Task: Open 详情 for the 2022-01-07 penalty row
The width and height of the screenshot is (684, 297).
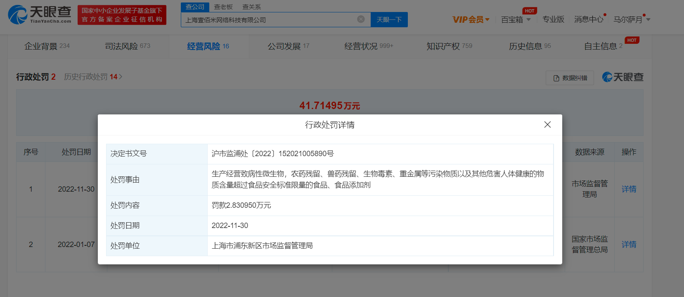Action: point(629,245)
